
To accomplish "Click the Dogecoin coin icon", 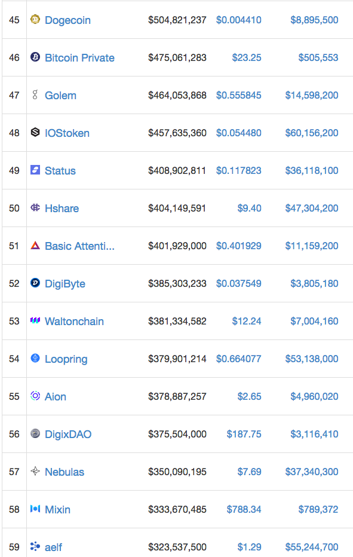I will pyautogui.click(x=35, y=19).
